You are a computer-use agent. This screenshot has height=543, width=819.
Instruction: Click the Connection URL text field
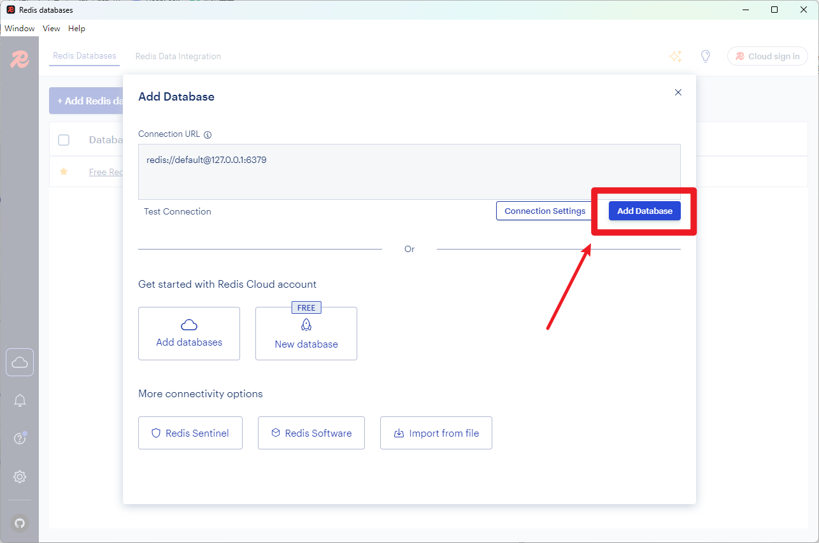click(409, 172)
